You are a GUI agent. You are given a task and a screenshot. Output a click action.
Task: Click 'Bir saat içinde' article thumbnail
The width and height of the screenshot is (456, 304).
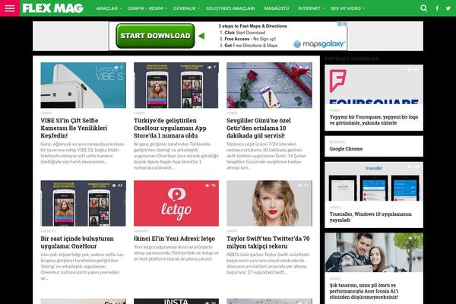pyautogui.click(x=83, y=204)
